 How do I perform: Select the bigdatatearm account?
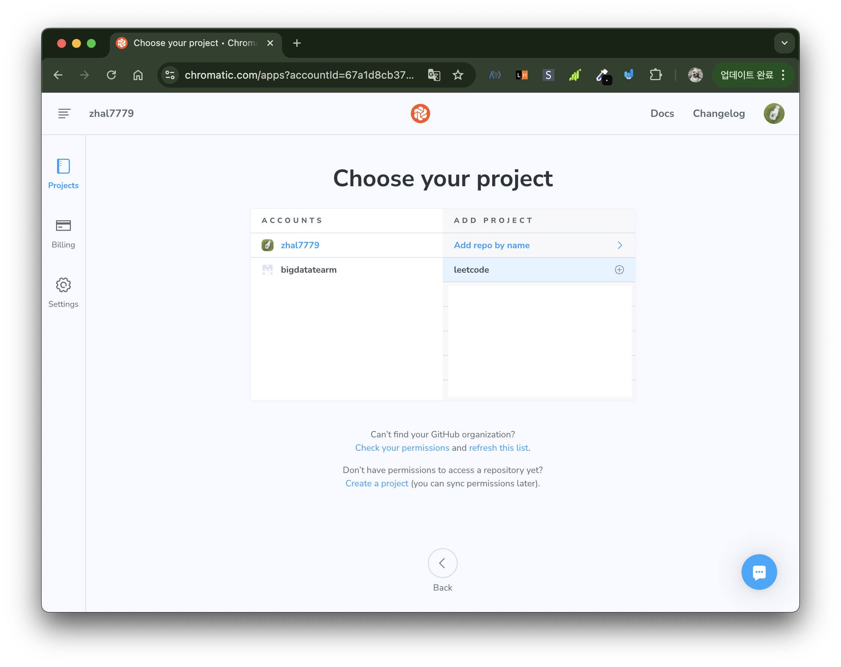point(308,270)
